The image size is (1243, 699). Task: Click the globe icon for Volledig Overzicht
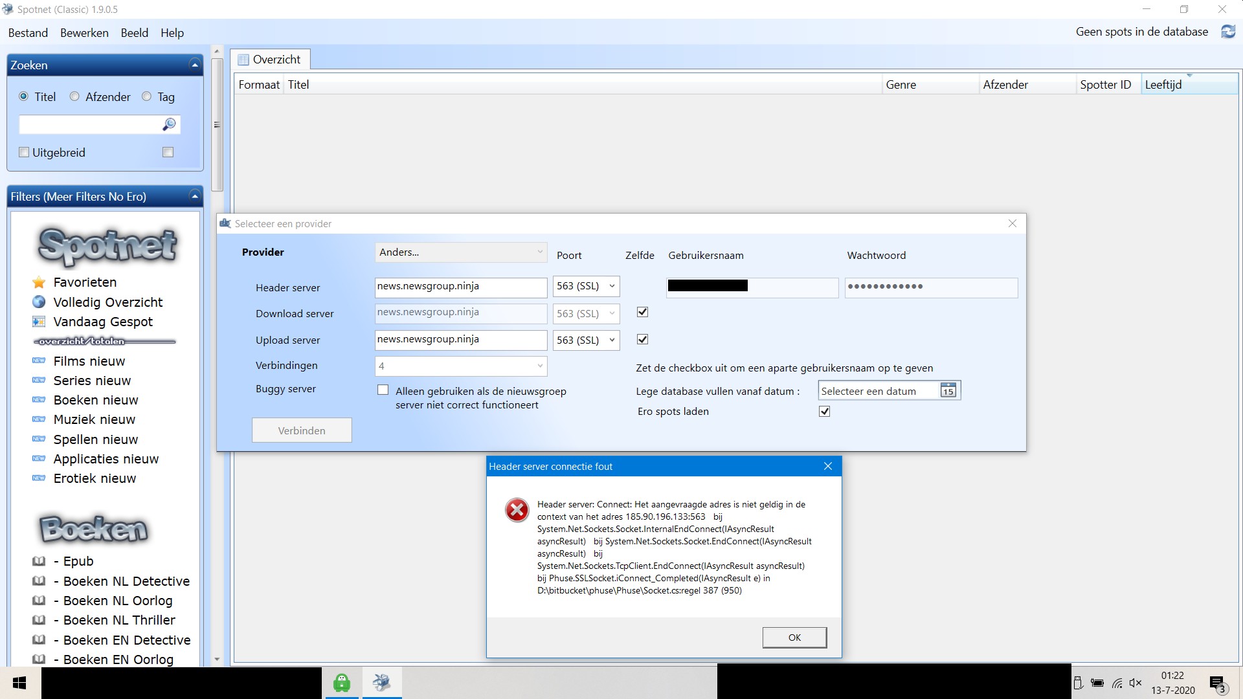39,302
